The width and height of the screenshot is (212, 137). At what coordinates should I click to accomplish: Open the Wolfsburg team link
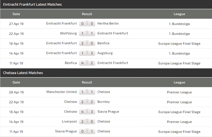pos(68,33)
